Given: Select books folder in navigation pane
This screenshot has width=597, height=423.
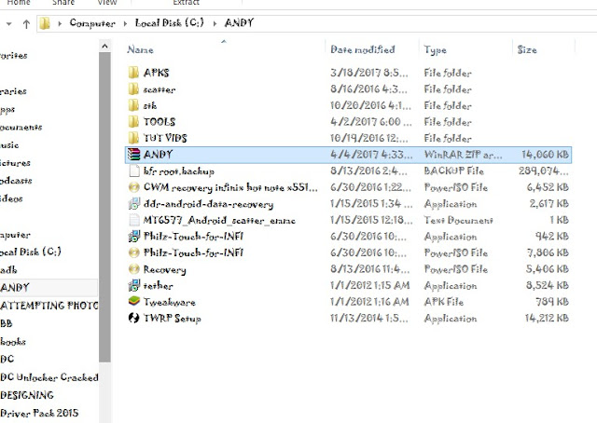Looking at the screenshot, I should point(13,341).
